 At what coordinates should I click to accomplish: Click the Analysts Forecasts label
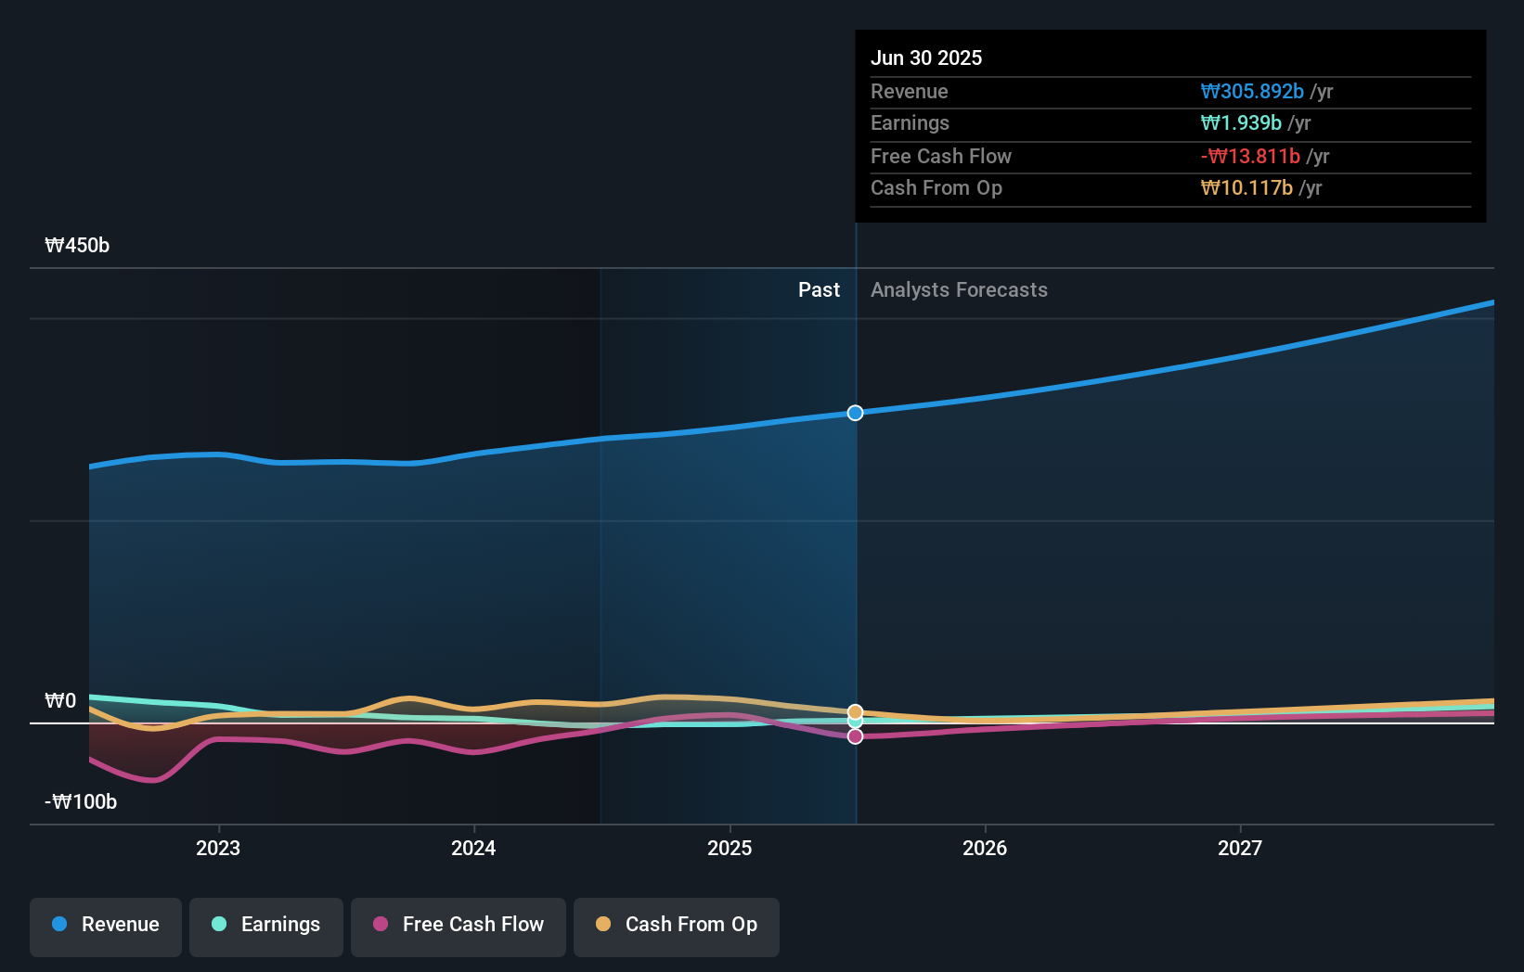(x=959, y=290)
